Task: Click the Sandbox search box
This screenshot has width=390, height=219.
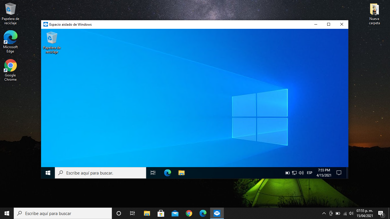Action: click(100, 173)
